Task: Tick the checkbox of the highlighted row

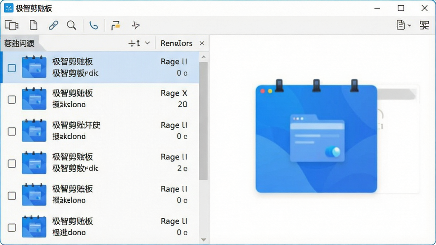Action: (11, 68)
